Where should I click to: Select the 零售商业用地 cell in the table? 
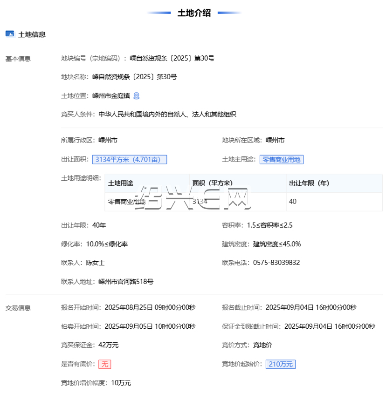click(x=127, y=202)
